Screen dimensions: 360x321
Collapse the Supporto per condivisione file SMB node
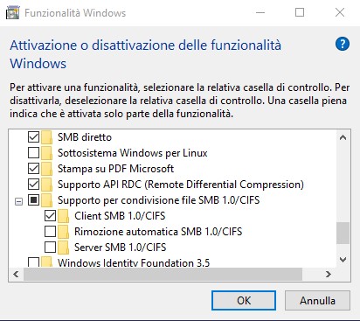[18, 201]
